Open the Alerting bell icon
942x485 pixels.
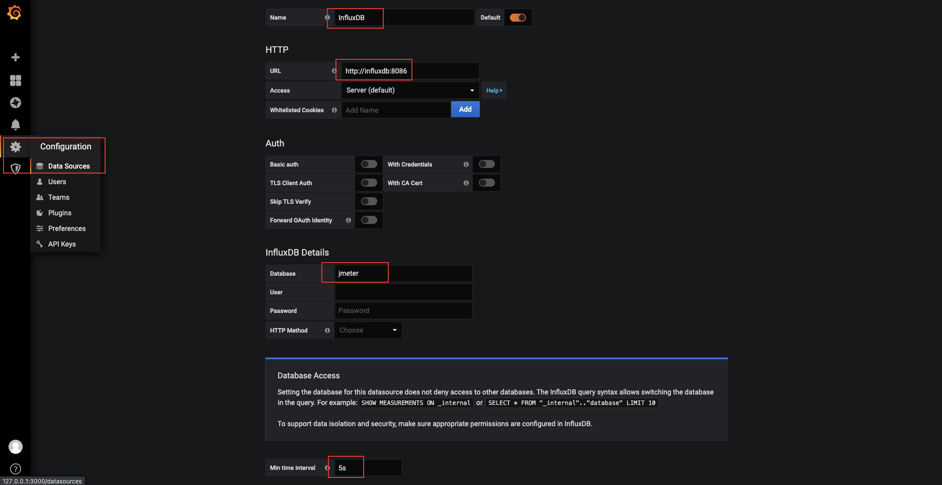16,124
